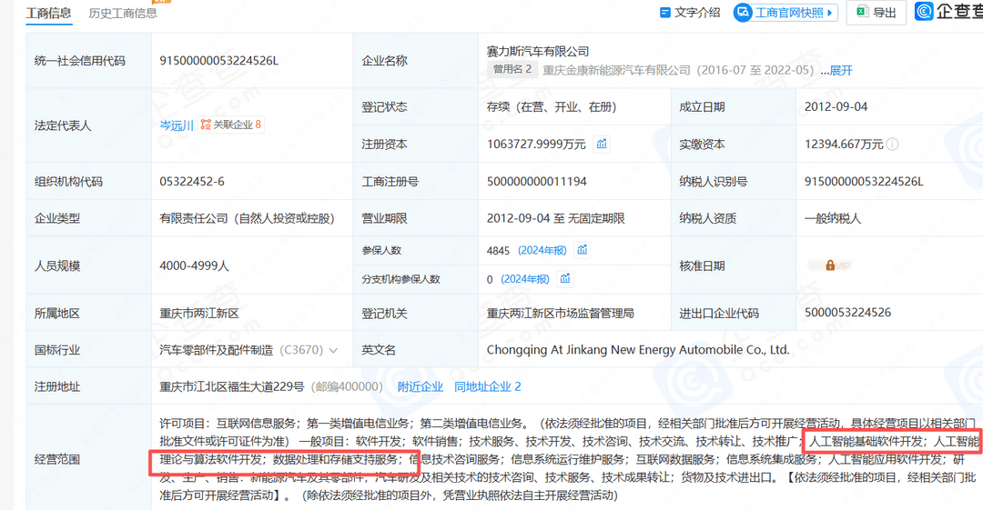The width and height of the screenshot is (983, 510).
Task: Click the paid-in capital 12394.667万元
Action: click(x=844, y=145)
